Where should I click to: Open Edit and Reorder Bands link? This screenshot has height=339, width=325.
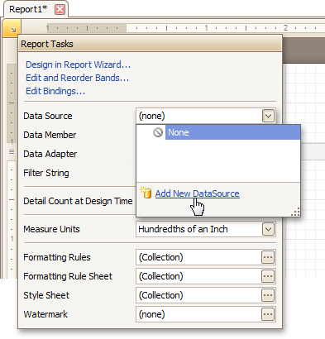tap(78, 78)
